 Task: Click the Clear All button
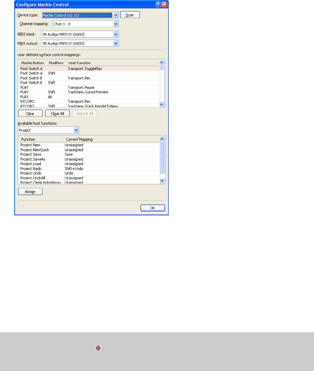[58, 113]
